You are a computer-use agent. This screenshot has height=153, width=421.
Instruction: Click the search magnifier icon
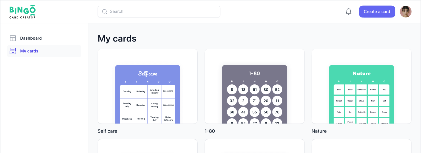coord(104,11)
